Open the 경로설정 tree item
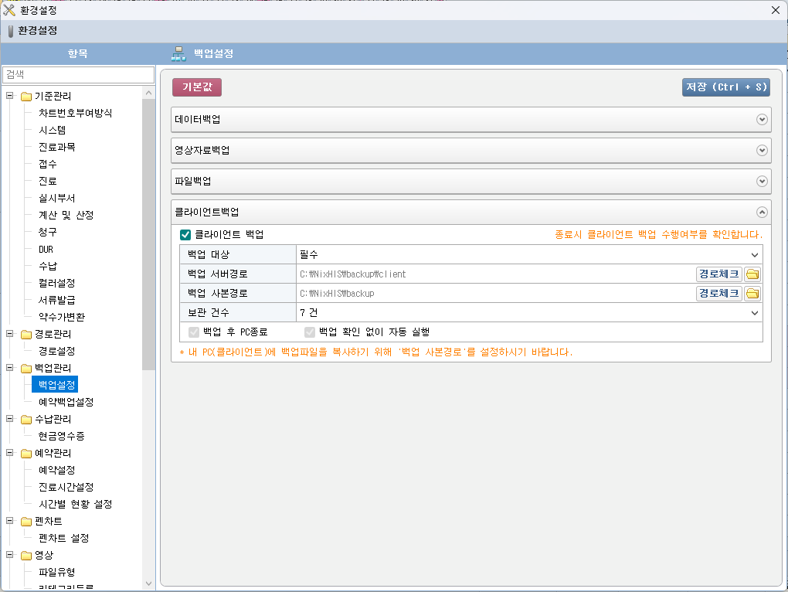788x592 pixels. 56,351
